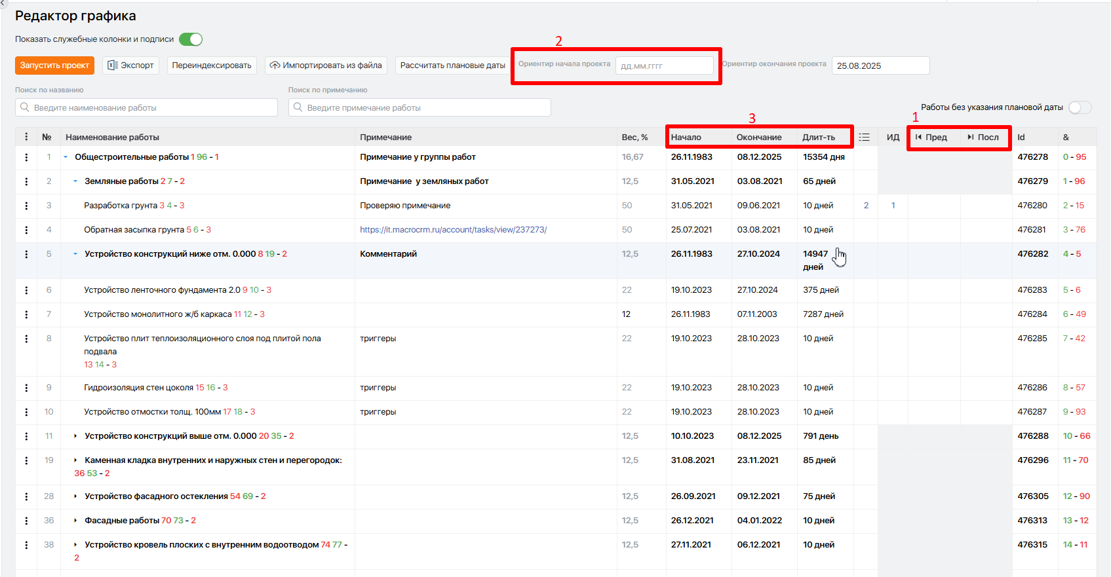
Task: Collapse the Общестроительные работы group
Action: pos(66,157)
